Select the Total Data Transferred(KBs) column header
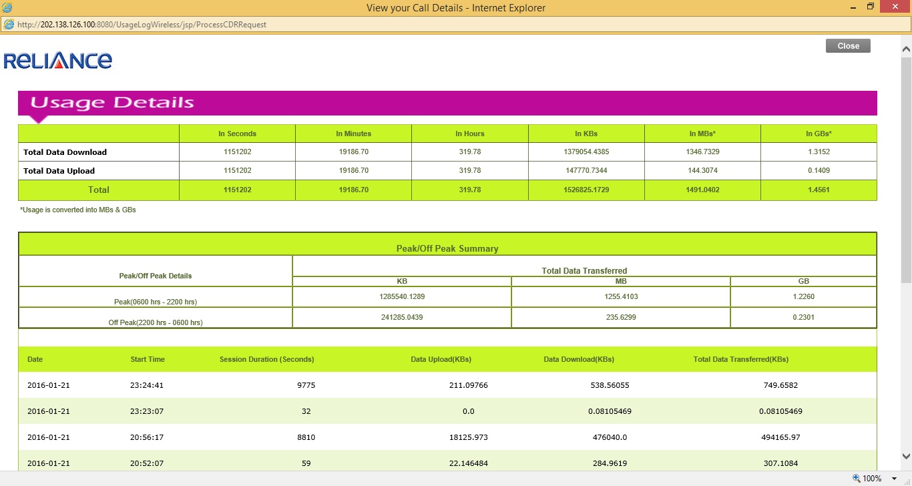Viewport: 912px width, 486px height. click(740, 359)
